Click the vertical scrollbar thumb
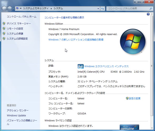 [x=152, y=66]
